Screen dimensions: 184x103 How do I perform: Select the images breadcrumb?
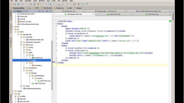tap(78, 8)
